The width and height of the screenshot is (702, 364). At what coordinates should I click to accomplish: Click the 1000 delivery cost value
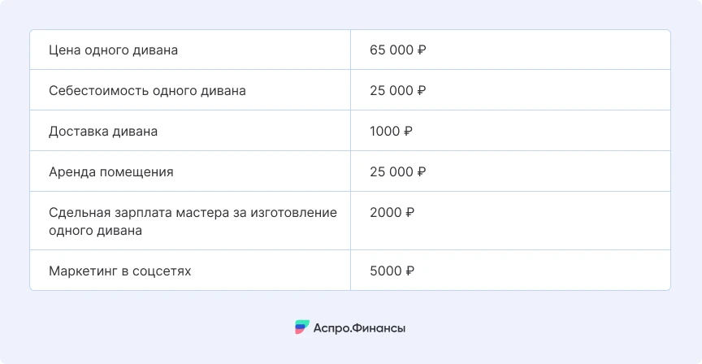point(384,132)
